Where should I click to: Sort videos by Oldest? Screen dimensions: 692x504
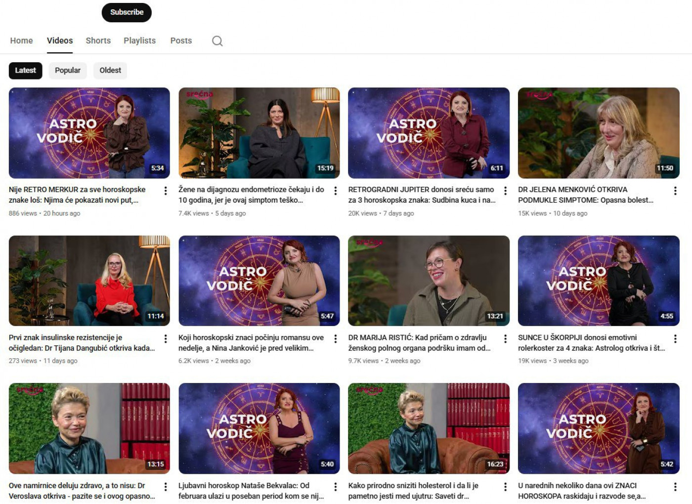coord(110,71)
